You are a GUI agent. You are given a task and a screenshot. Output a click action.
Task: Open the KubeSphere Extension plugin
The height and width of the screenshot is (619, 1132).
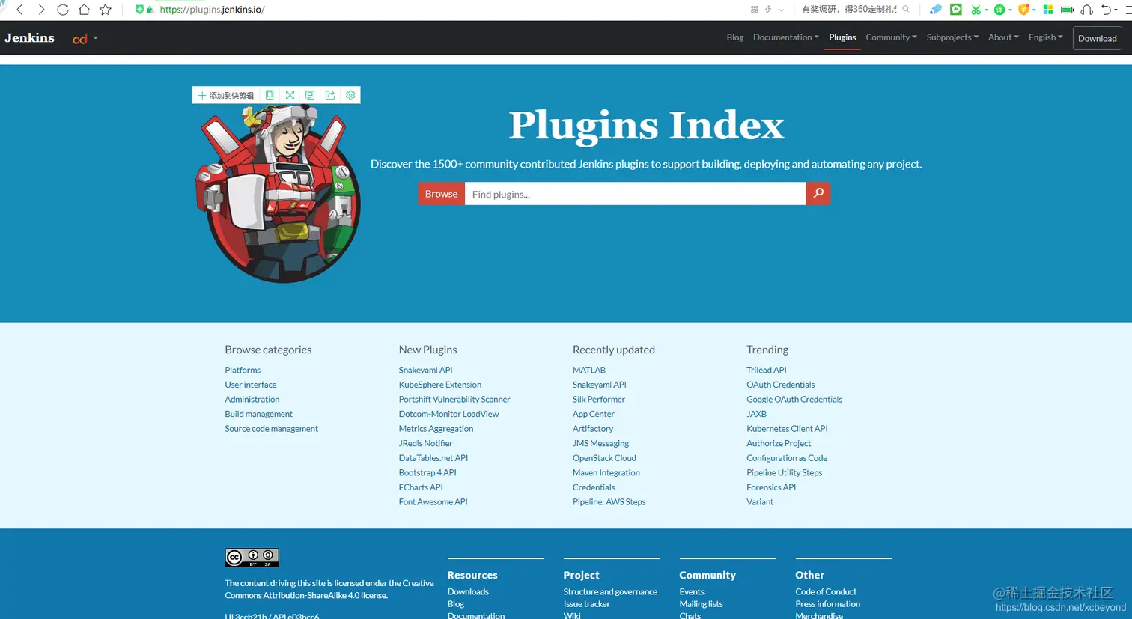tap(440, 385)
